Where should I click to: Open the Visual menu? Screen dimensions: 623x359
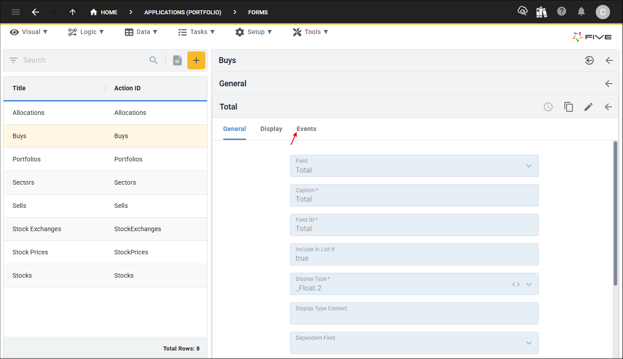29,32
